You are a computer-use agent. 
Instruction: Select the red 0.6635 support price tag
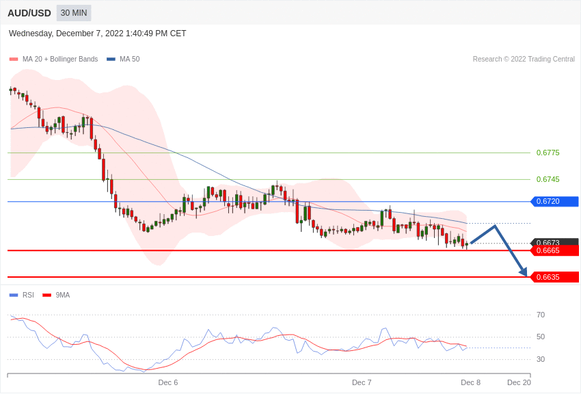555,277
